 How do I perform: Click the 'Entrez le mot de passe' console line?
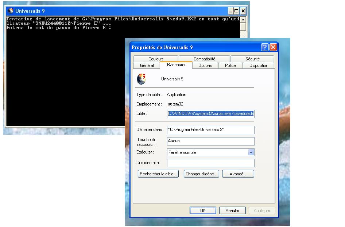pyautogui.click(x=59, y=28)
